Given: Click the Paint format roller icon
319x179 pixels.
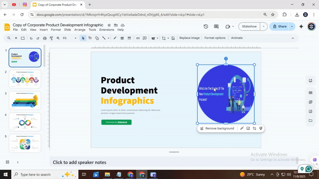Looking at the screenshot, I should 51,38.
